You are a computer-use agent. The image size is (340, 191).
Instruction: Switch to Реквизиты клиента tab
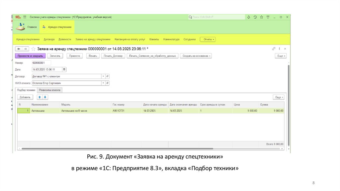point(50,90)
